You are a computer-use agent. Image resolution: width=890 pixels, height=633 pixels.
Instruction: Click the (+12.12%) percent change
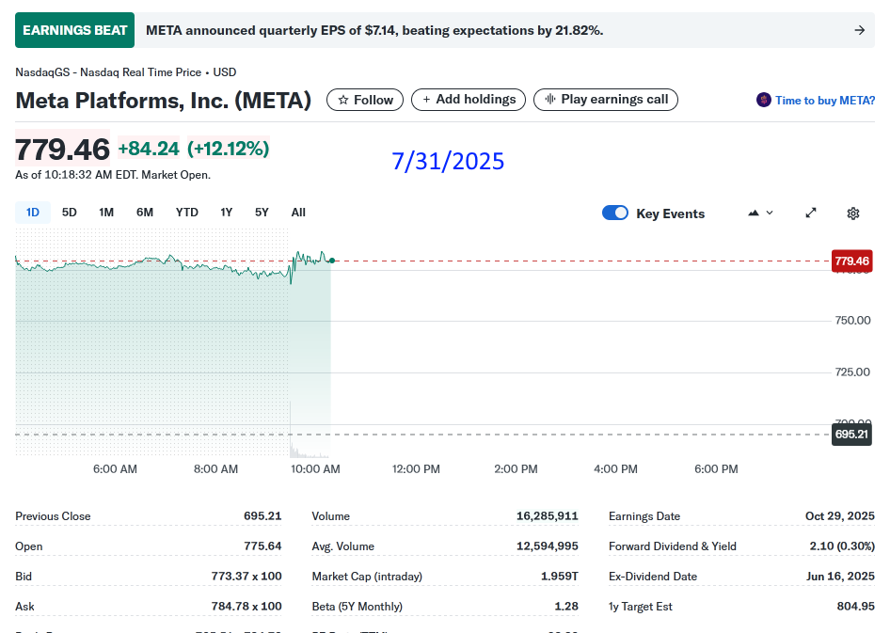point(229,149)
